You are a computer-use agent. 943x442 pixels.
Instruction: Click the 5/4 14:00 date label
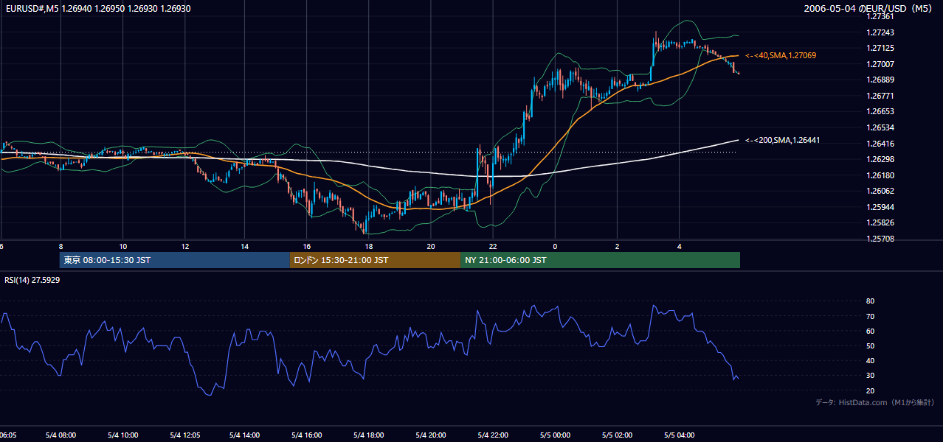[245, 435]
